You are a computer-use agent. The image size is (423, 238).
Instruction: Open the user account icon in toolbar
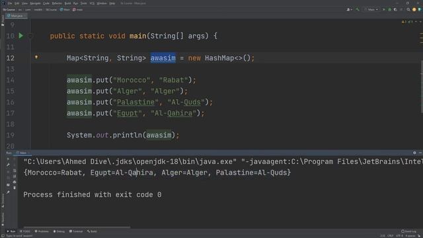coord(349,9)
